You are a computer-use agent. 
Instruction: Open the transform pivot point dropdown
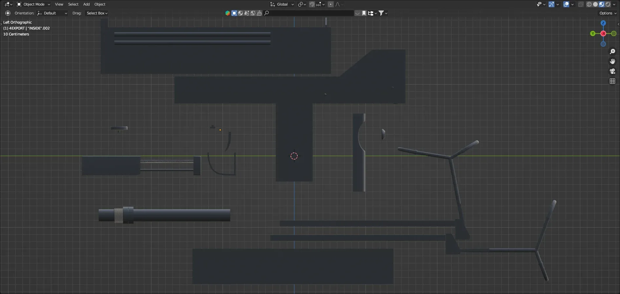(302, 4)
